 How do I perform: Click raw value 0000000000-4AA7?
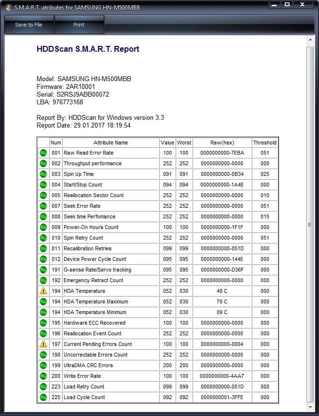click(222, 376)
